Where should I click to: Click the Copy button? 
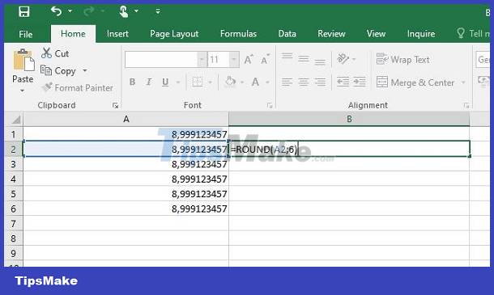pos(58,71)
